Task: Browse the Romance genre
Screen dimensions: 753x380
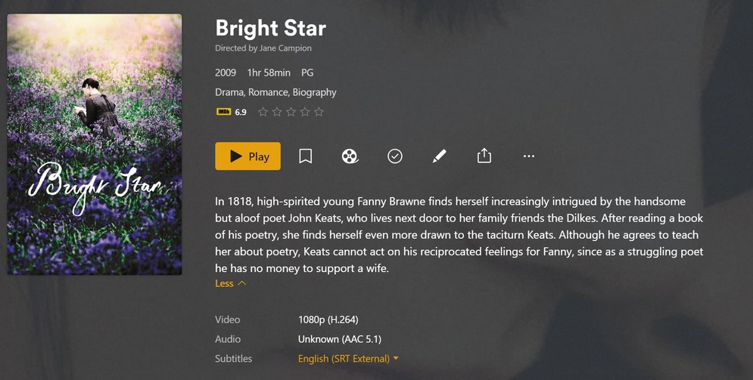Action: tap(268, 92)
